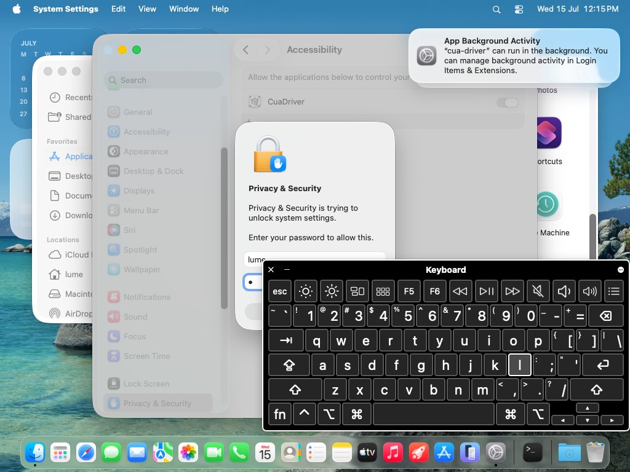Click the App Background Activity notification
This screenshot has width=630, height=472.
[514, 55]
